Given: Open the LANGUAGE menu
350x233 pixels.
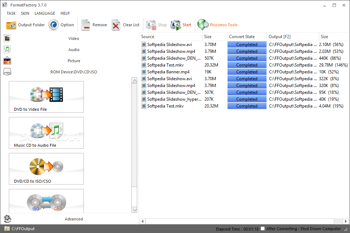Looking at the screenshot, I should coord(45,13).
